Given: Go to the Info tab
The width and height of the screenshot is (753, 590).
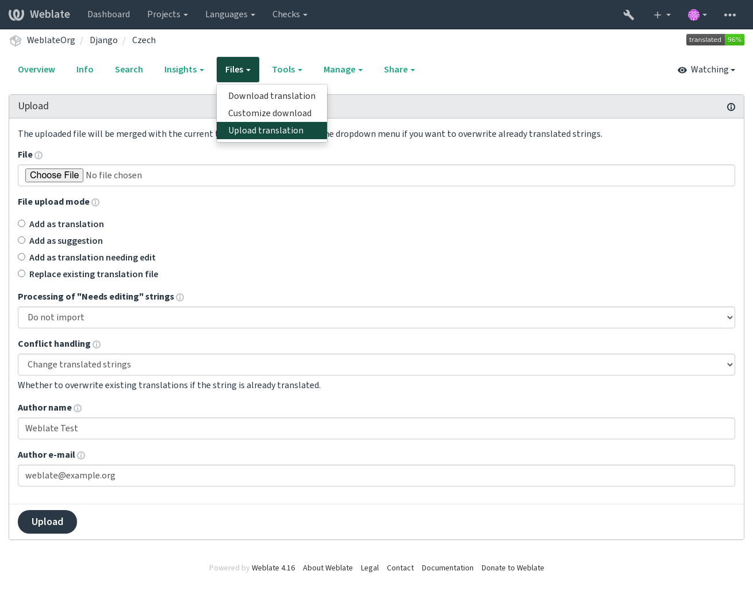Looking at the screenshot, I should point(84,70).
